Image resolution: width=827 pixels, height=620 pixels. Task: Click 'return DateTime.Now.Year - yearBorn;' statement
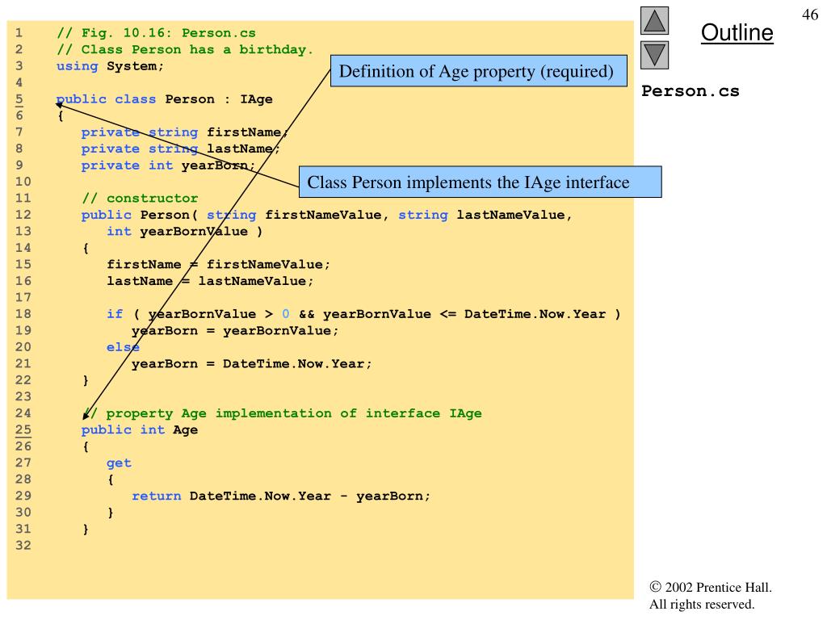coord(281,496)
